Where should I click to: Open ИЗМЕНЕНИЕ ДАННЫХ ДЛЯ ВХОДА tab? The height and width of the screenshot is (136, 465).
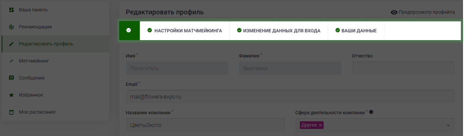tap(279, 30)
